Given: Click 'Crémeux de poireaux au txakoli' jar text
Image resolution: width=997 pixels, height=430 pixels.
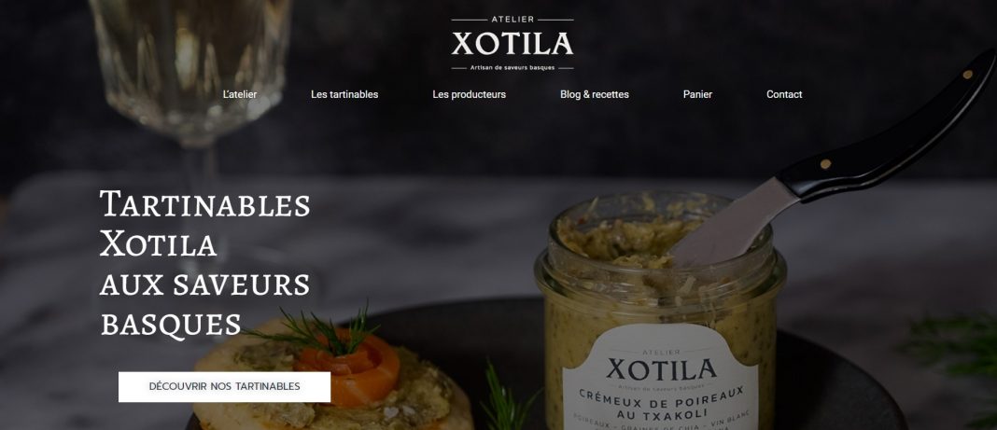Looking at the screenshot, I should coord(661,404).
